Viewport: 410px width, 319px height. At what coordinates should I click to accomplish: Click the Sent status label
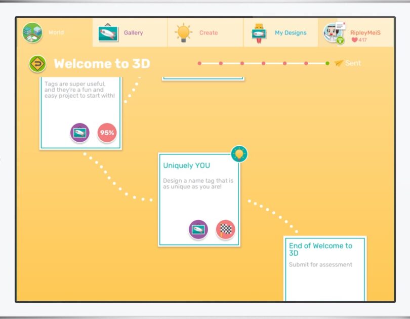coord(353,63)
